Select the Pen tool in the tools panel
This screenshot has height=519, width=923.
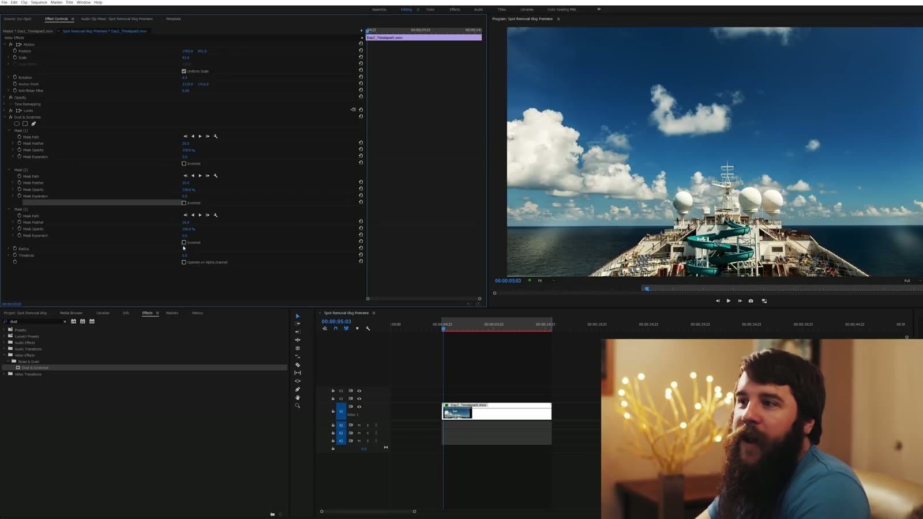[x=298, y=389]
